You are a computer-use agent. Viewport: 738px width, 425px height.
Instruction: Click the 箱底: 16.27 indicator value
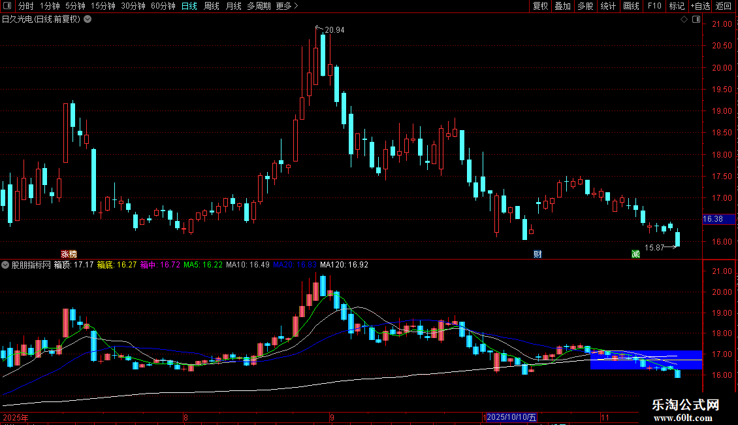(117, 265)
